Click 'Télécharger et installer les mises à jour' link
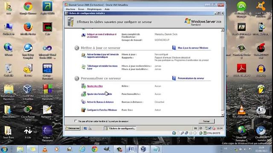 coord(102,67)
